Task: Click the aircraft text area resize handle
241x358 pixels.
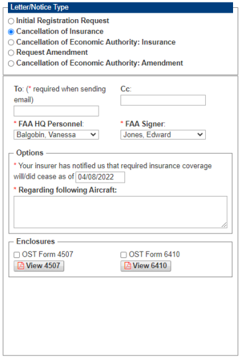Action: [x=224, y=225]
